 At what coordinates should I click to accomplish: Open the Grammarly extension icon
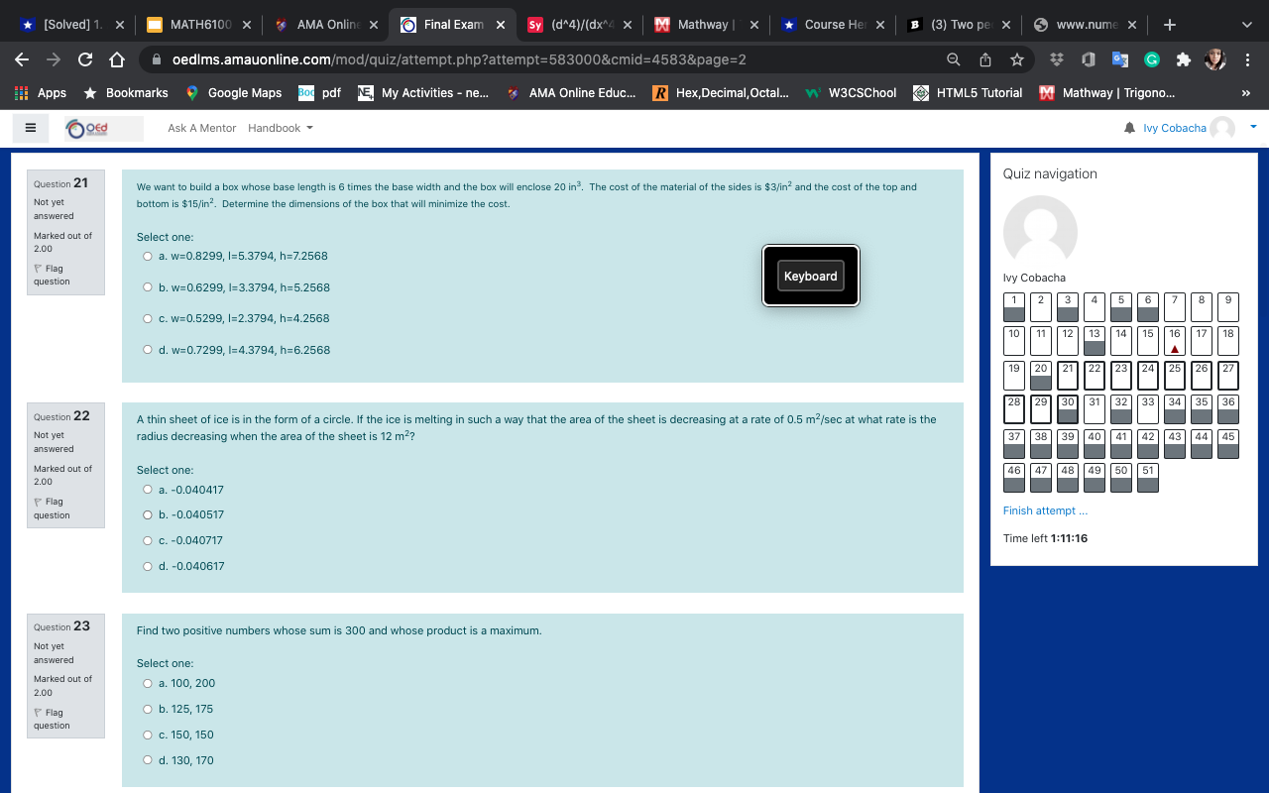click(1152, 59)
